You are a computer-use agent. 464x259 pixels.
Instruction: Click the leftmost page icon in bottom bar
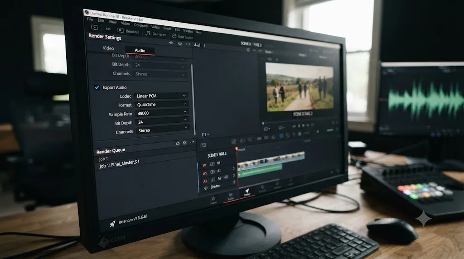[213, 199]
